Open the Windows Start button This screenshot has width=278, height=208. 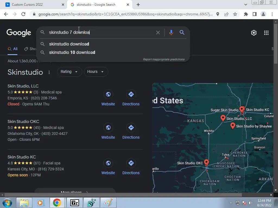point(7,203)
